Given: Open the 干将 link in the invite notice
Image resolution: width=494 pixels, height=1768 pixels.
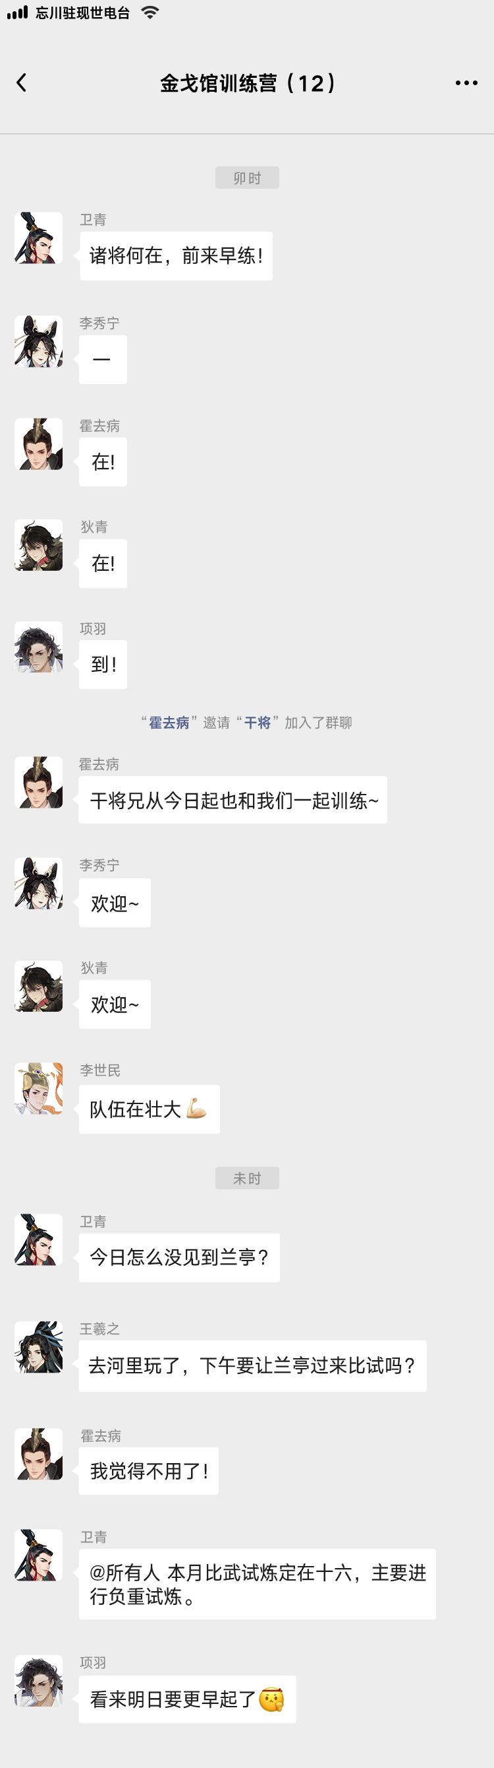Looking at the screenshot, I should (x=258, y=723).
